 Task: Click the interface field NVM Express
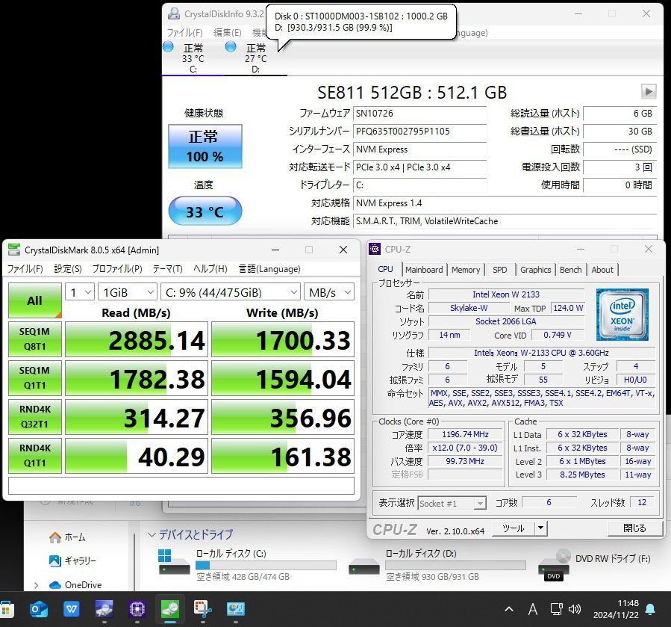tap(419, 149)
